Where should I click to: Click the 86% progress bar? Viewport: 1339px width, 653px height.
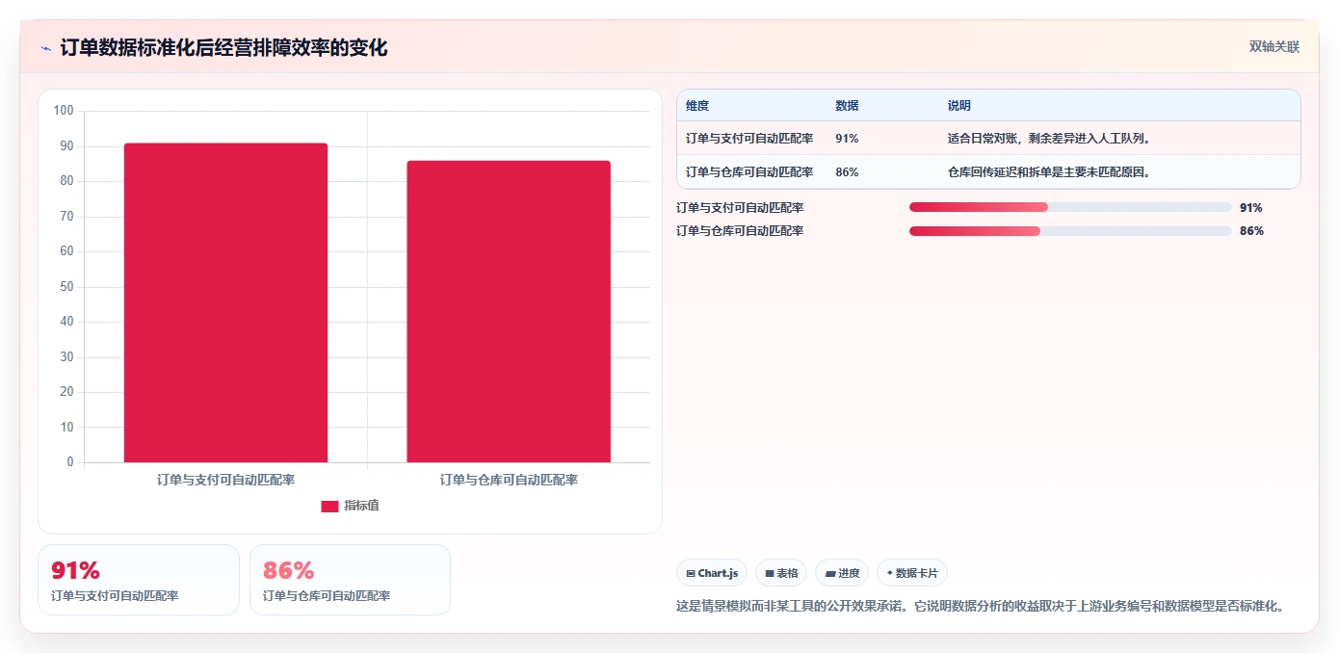(x=1070, y=230)
